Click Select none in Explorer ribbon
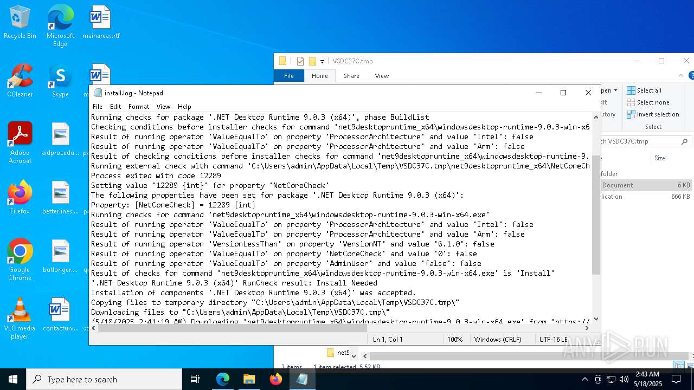The image size is (694, 390). (648, 102)
